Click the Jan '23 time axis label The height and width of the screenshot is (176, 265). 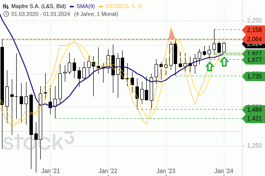166,171
